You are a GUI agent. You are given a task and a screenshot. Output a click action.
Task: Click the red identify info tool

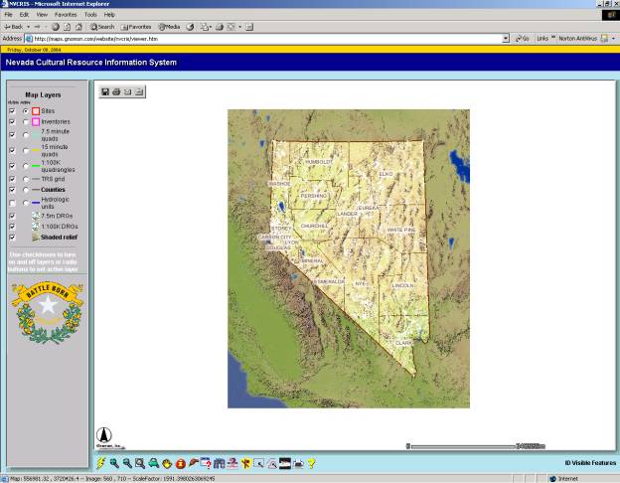(x=180, y=462)
